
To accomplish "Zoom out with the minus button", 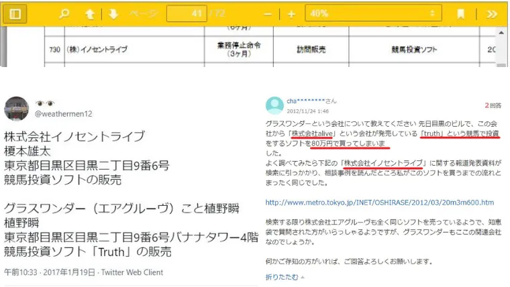I will 268,14.
